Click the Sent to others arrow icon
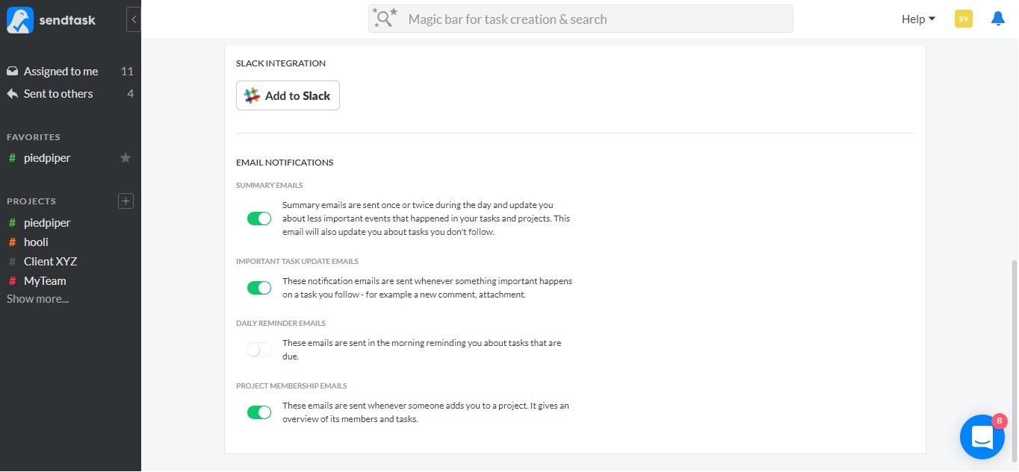1019x472 pixels. pos(13,94)
